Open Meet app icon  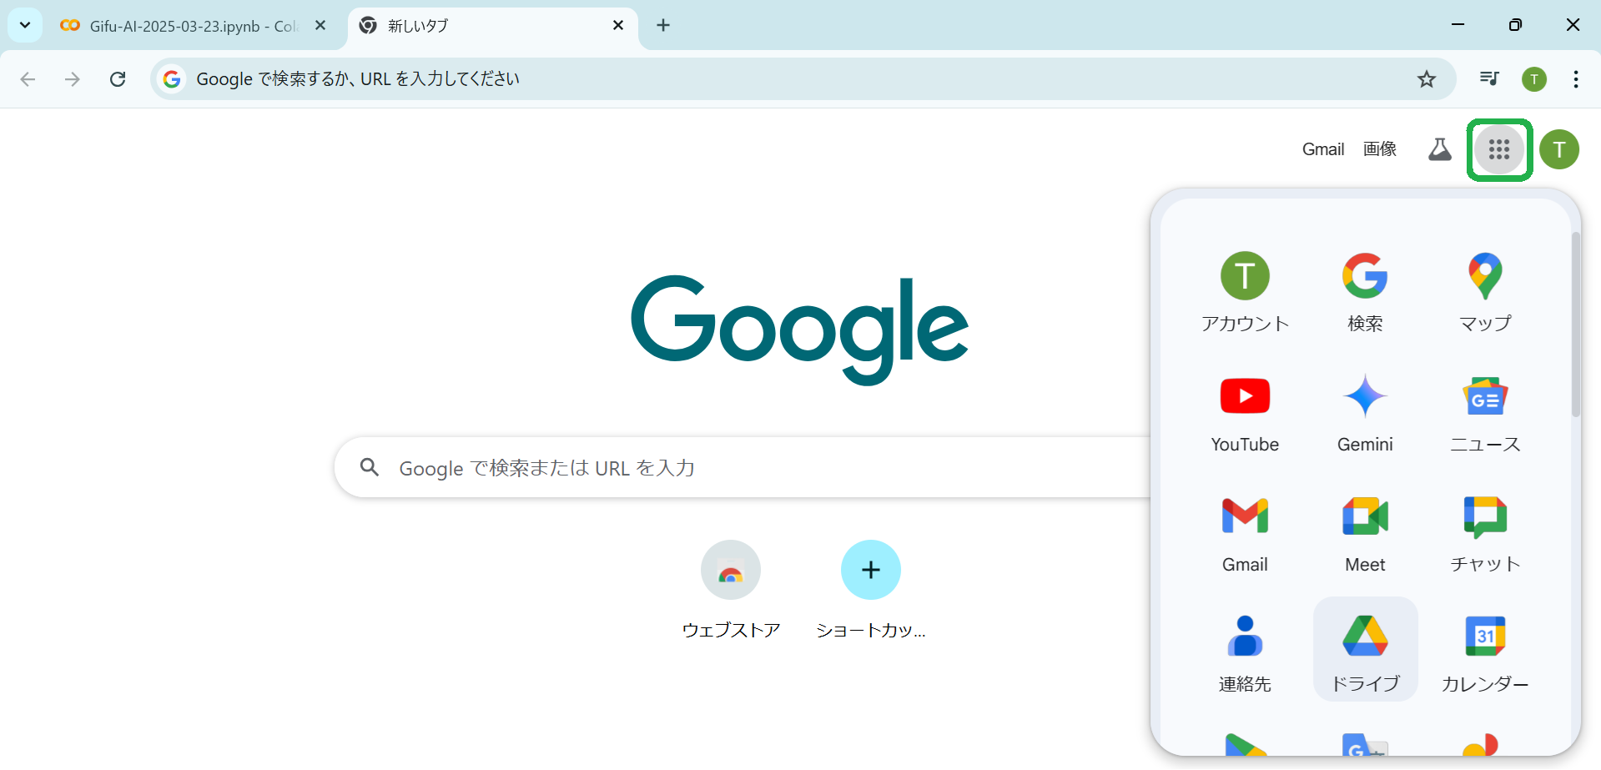click(1365, 532)
